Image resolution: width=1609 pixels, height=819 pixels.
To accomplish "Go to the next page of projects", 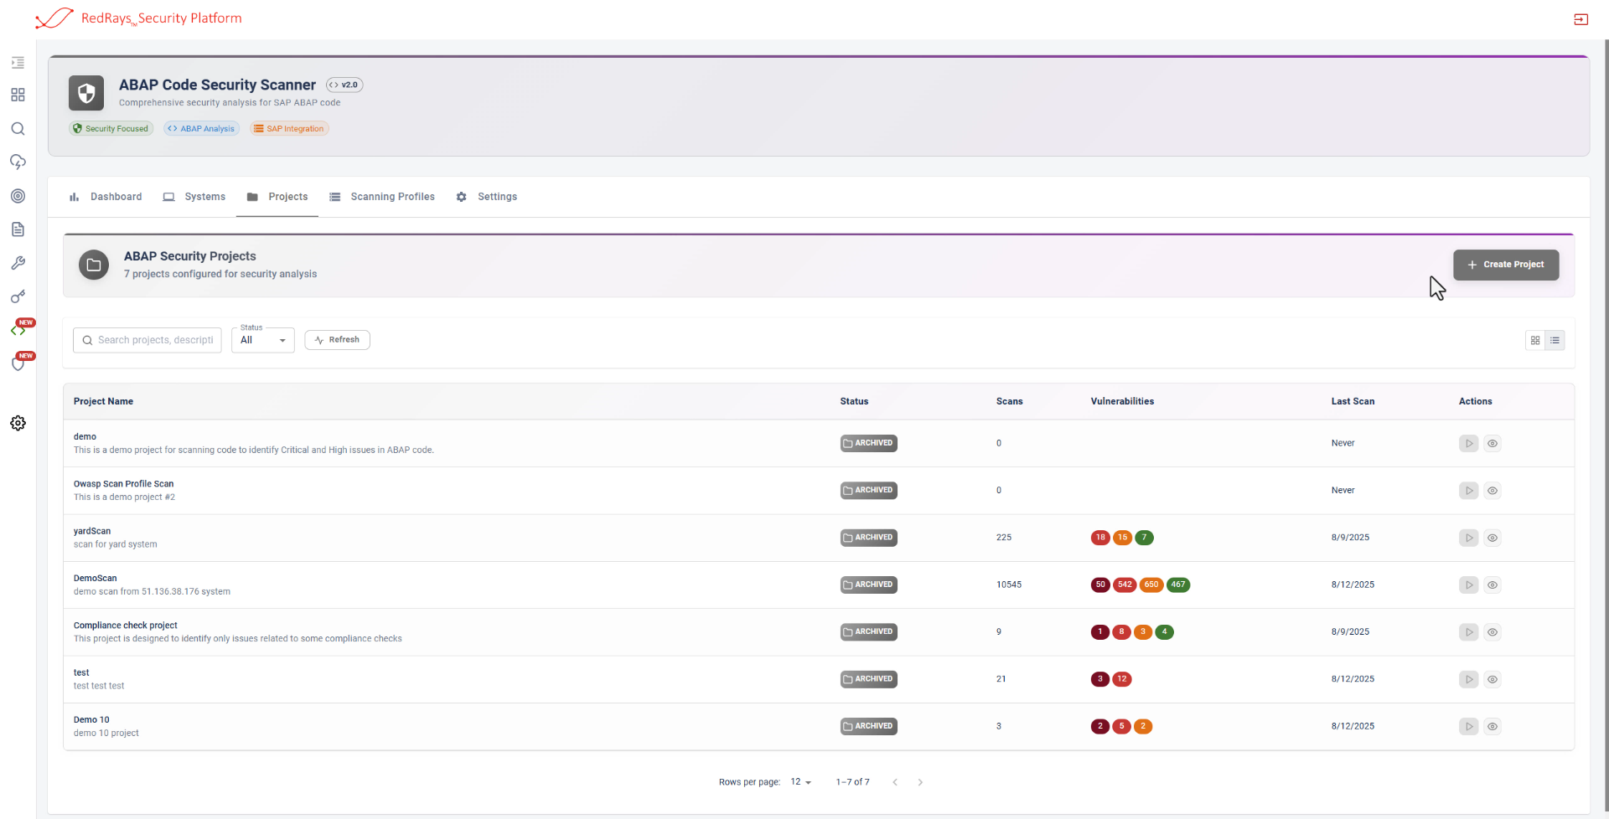I will click(x=920, y=782).
